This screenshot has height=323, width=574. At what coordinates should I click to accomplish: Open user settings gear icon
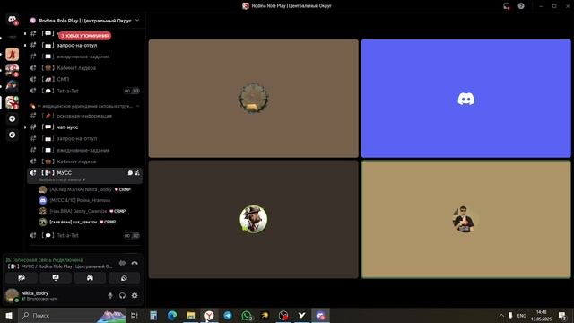[135, 295]
